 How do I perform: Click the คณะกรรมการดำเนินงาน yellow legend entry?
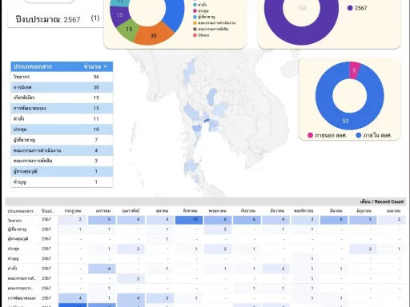pyautogui.click(x=215, y=23)
